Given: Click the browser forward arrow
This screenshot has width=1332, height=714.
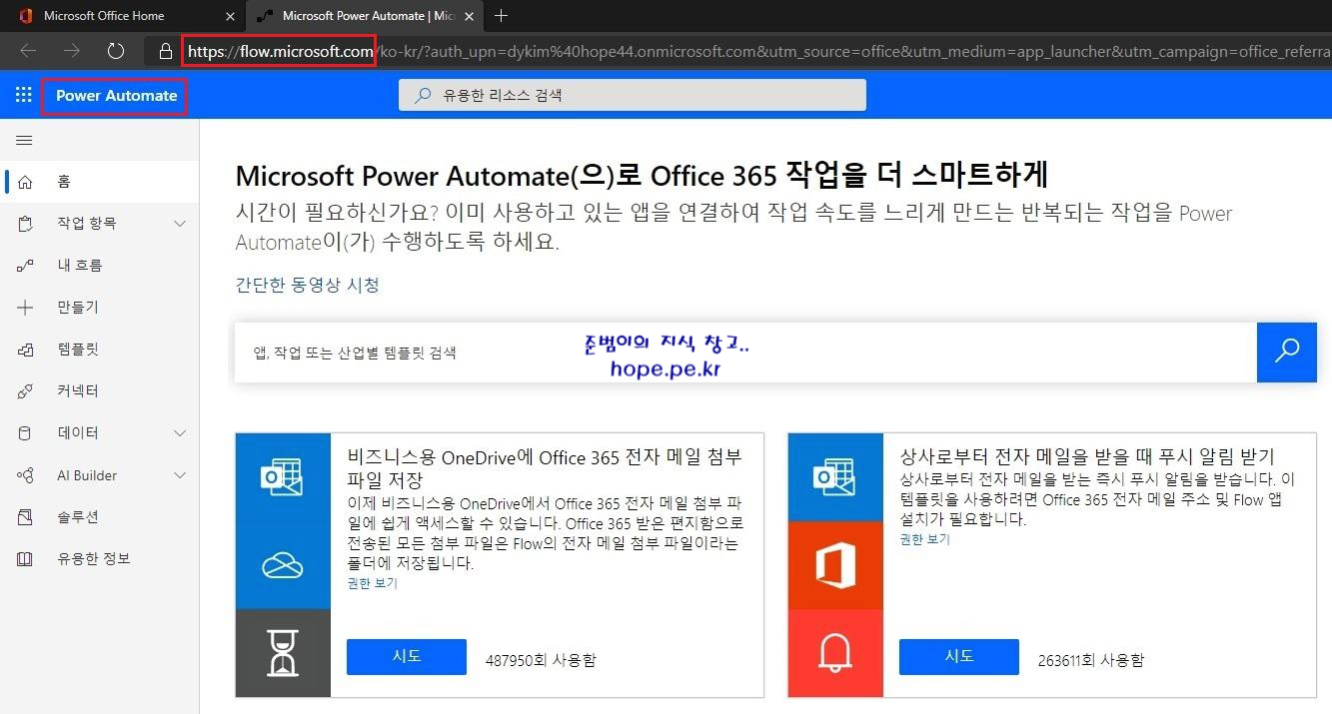Looking at the screenshot, I should click(72, 51).
